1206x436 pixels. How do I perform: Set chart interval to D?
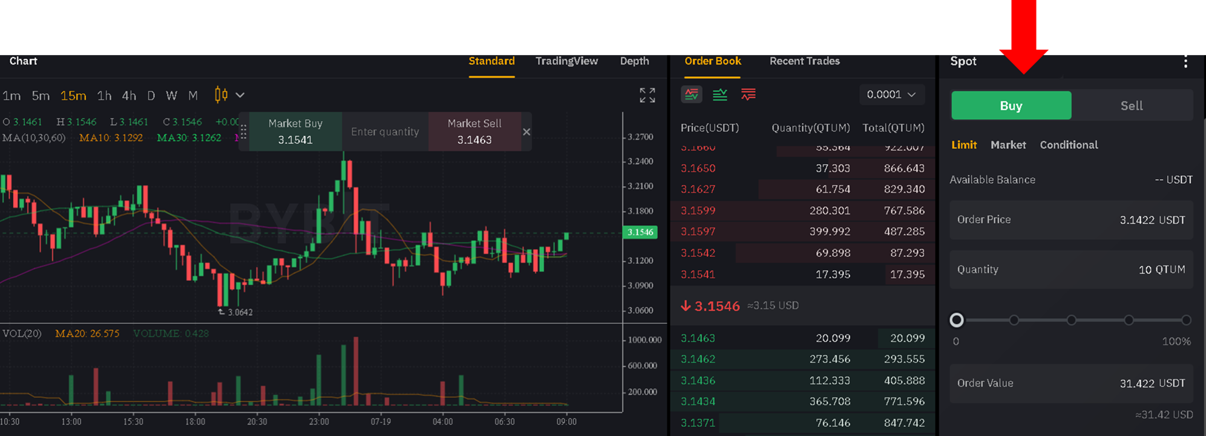[151, 96]
